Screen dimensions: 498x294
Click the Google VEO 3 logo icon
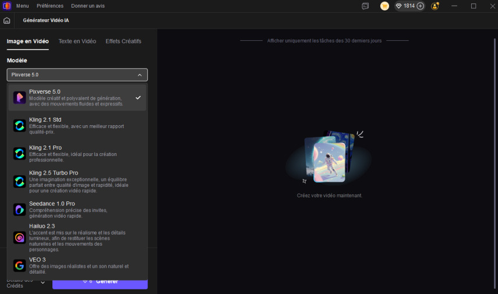point(20,265)
